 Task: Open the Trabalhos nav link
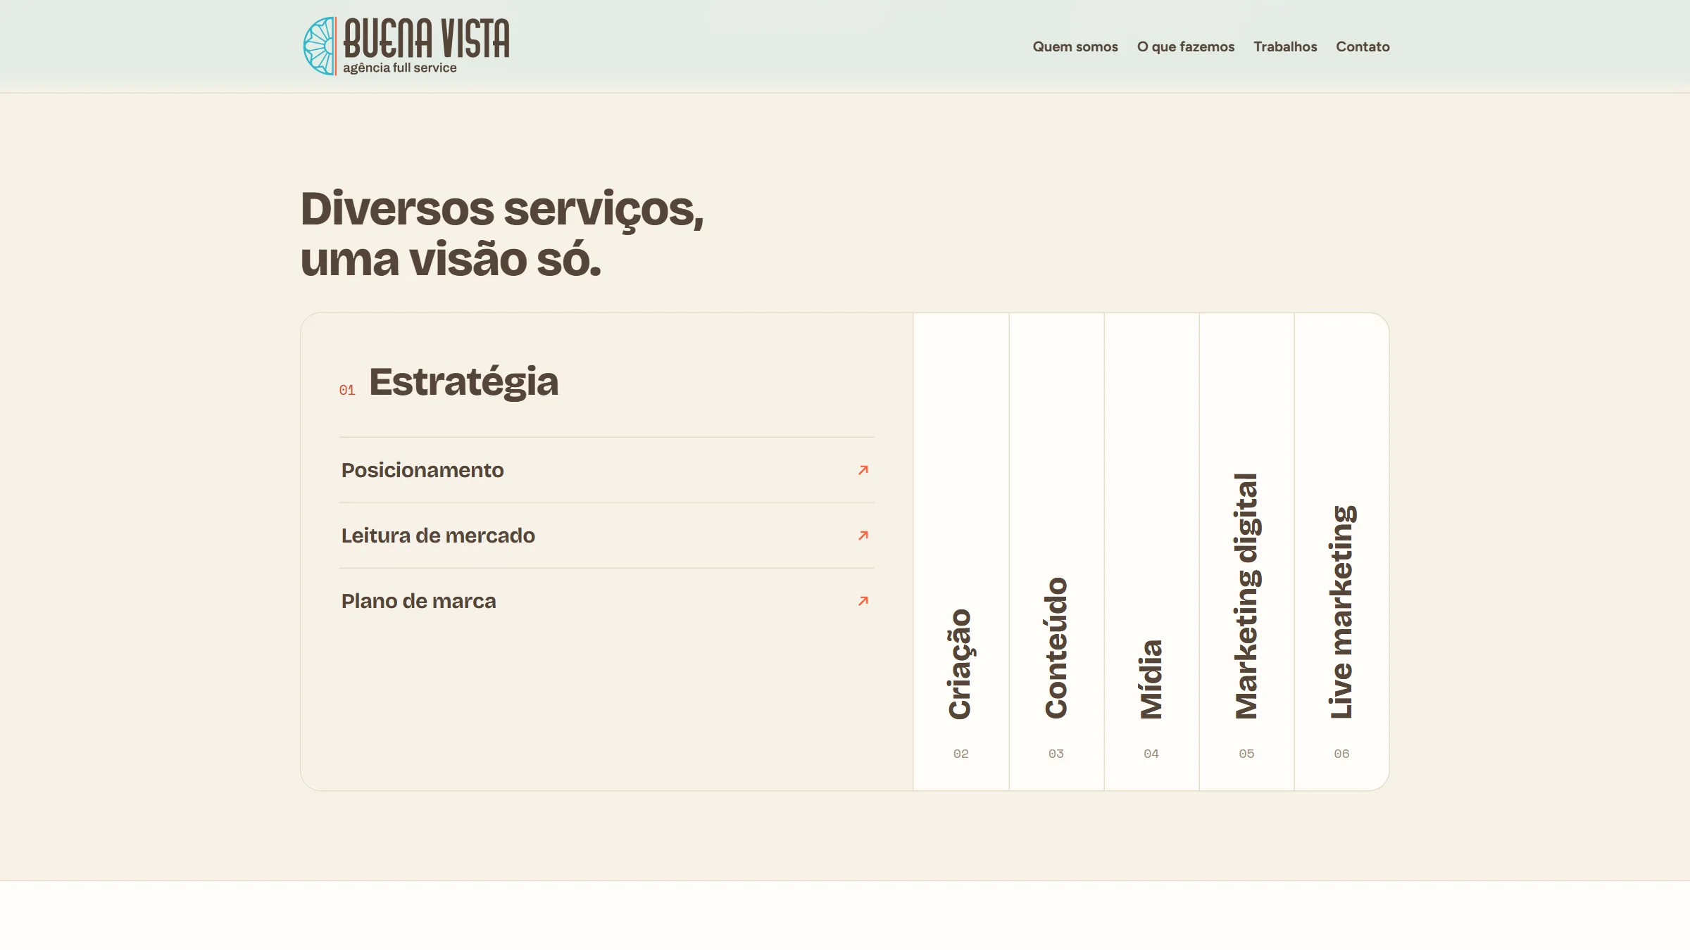coord(1284,46)
